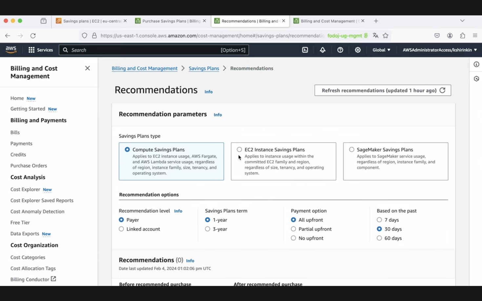The width and height of the screenshot is (482, 301).
Task: Select No upfront payment option
Action: click(293, 238)
